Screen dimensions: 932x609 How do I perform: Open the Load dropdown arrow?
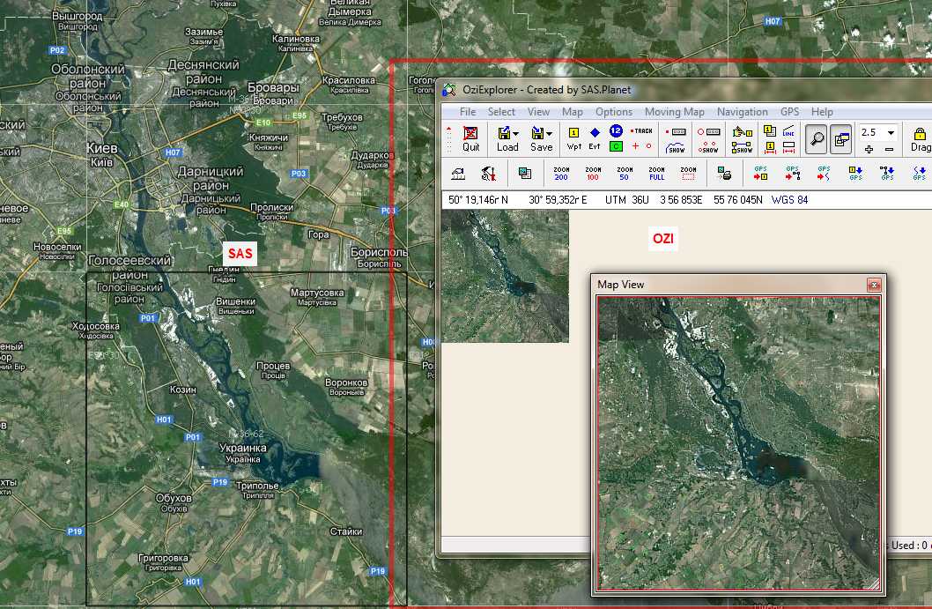515,134
